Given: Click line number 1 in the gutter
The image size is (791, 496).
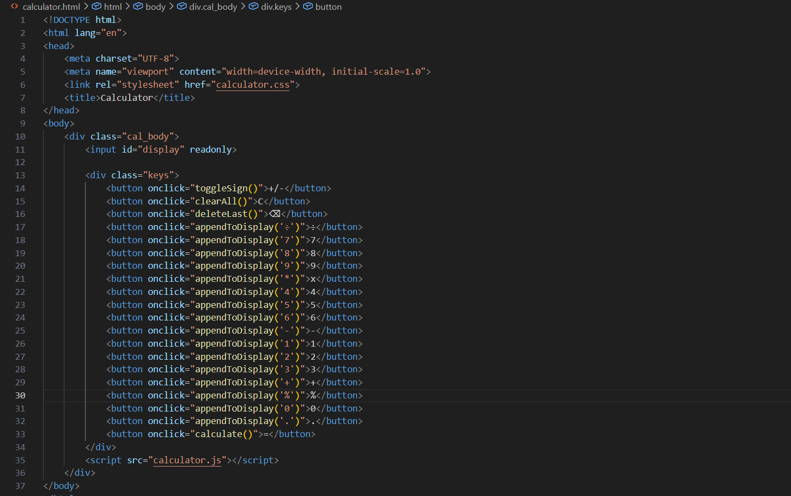Looking at the screenshot, I should point(23,20).
